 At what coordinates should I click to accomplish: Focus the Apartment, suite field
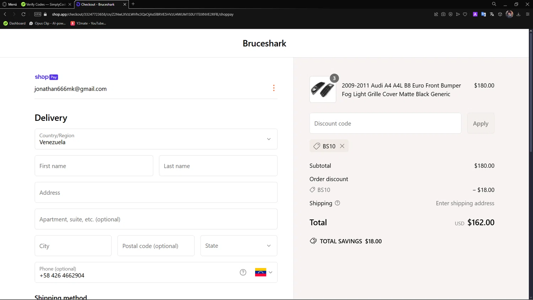[x=156, y=219]
